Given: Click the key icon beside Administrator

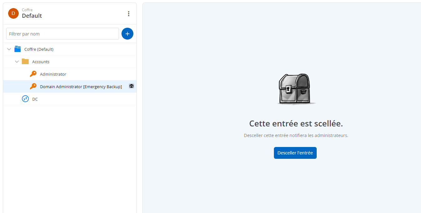Looking at the screenshot, I should coord(33,74).
